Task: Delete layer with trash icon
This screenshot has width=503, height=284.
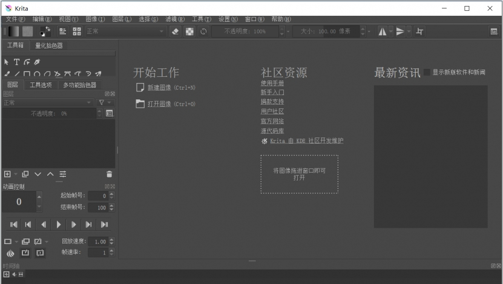Action: 110,174
